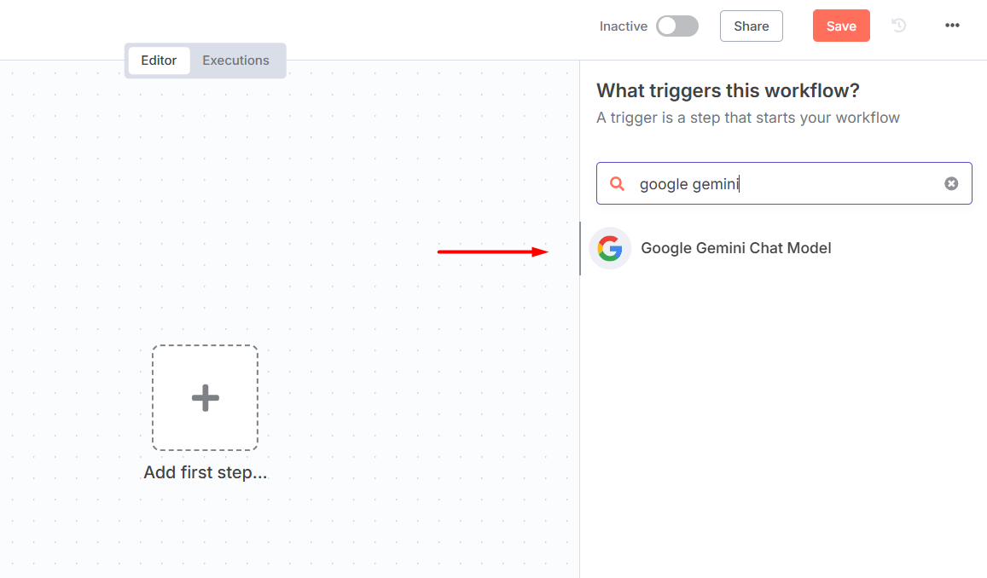The image size is (987, 578).
Task: Click the Add first step label
Action: point(206,472)
